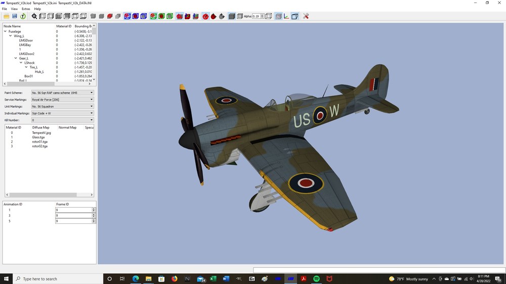
Task: Click red sphere on gray cube icon
Action: [180, 16]
